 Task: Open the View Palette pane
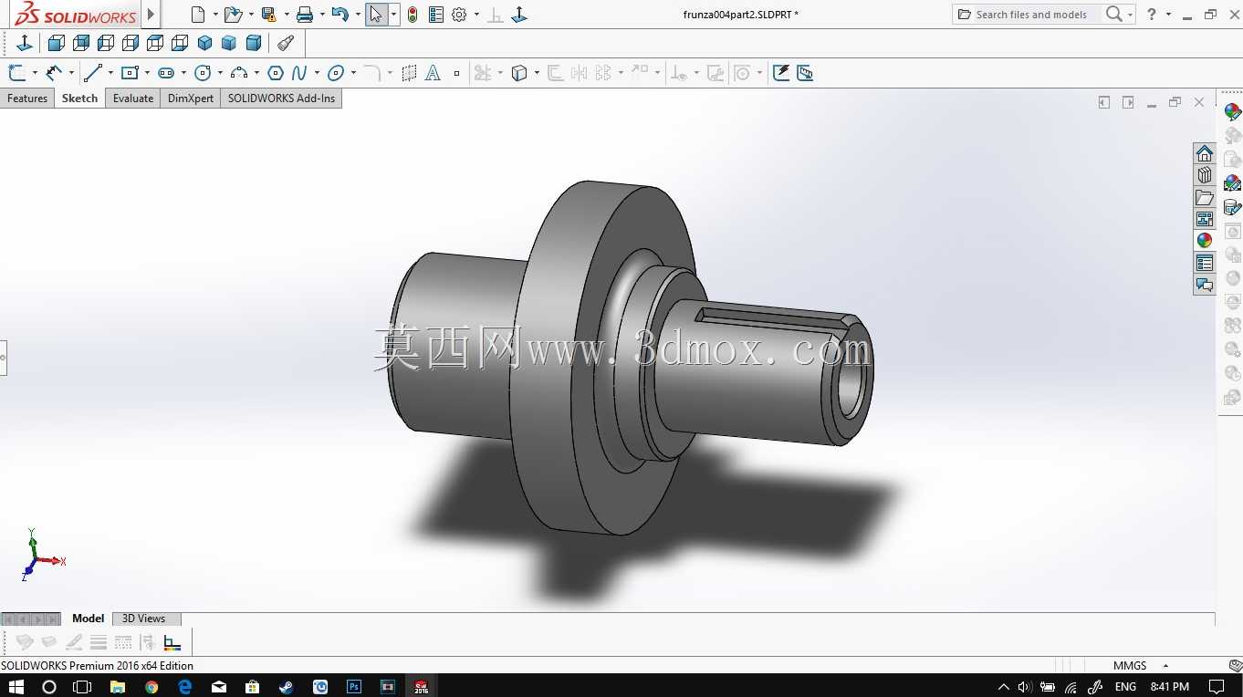pyautogui.click(x=1205, y=219)
